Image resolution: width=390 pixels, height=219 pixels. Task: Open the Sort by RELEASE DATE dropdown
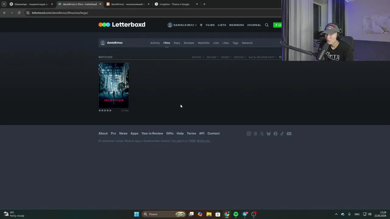(263, 57)
